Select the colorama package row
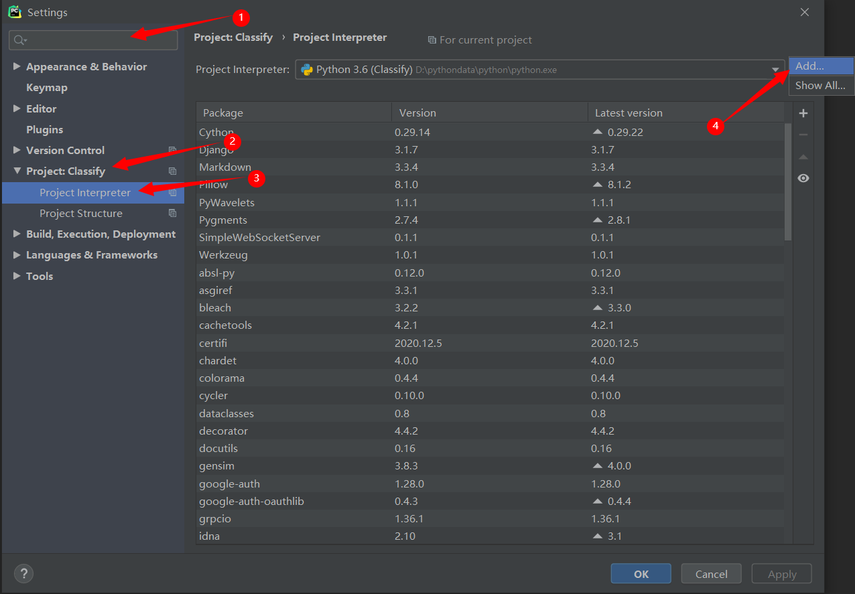The height and width of the screenshot is (594, 855). [x=490, y=378]
